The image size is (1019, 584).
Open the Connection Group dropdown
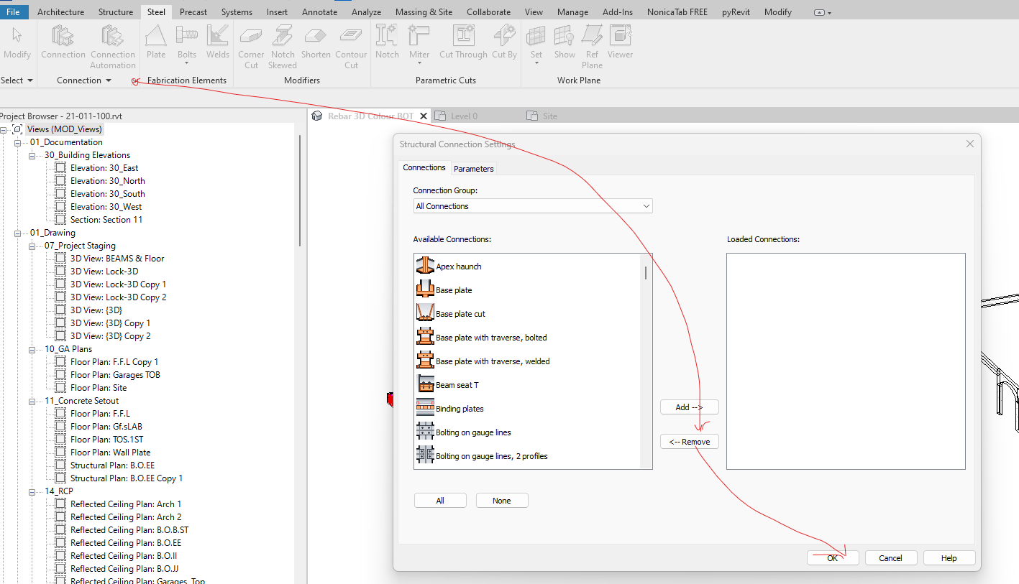click(x=532, y=206)
